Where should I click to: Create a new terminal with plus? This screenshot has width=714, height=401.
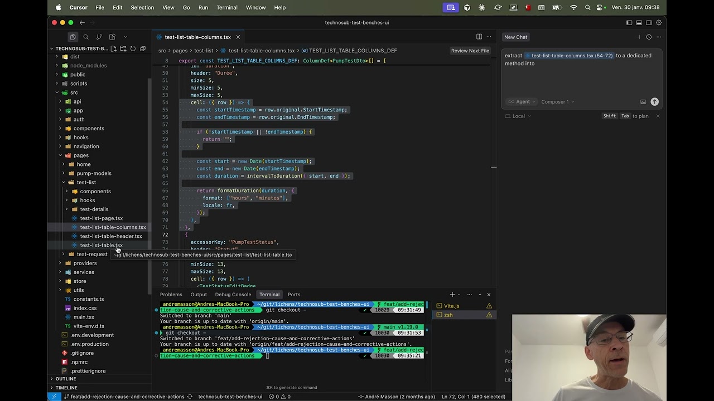click(452, 295)
